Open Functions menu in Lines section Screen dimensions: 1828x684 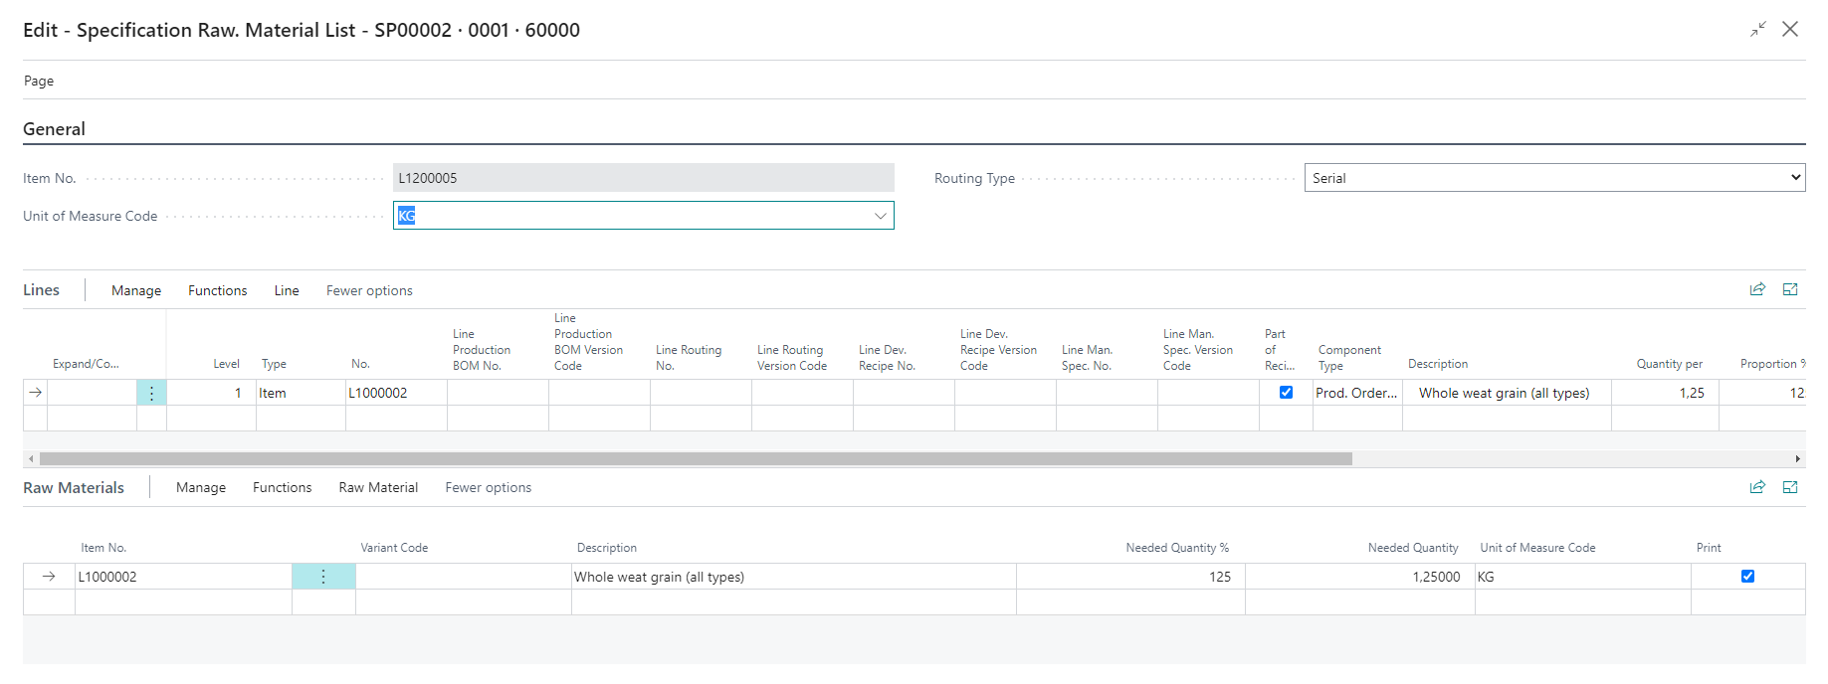pyautogui.click(x=218, y=290)
